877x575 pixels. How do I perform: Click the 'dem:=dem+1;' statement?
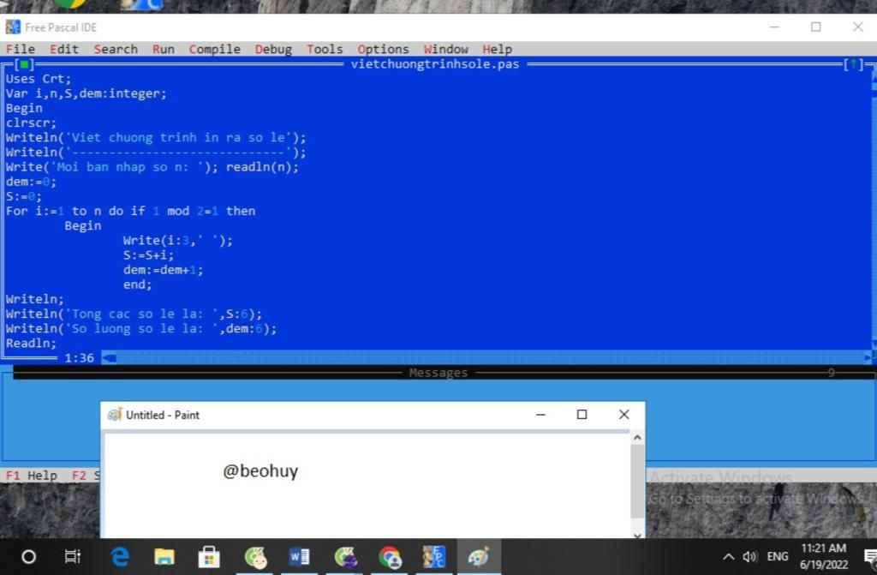[164, 270]
